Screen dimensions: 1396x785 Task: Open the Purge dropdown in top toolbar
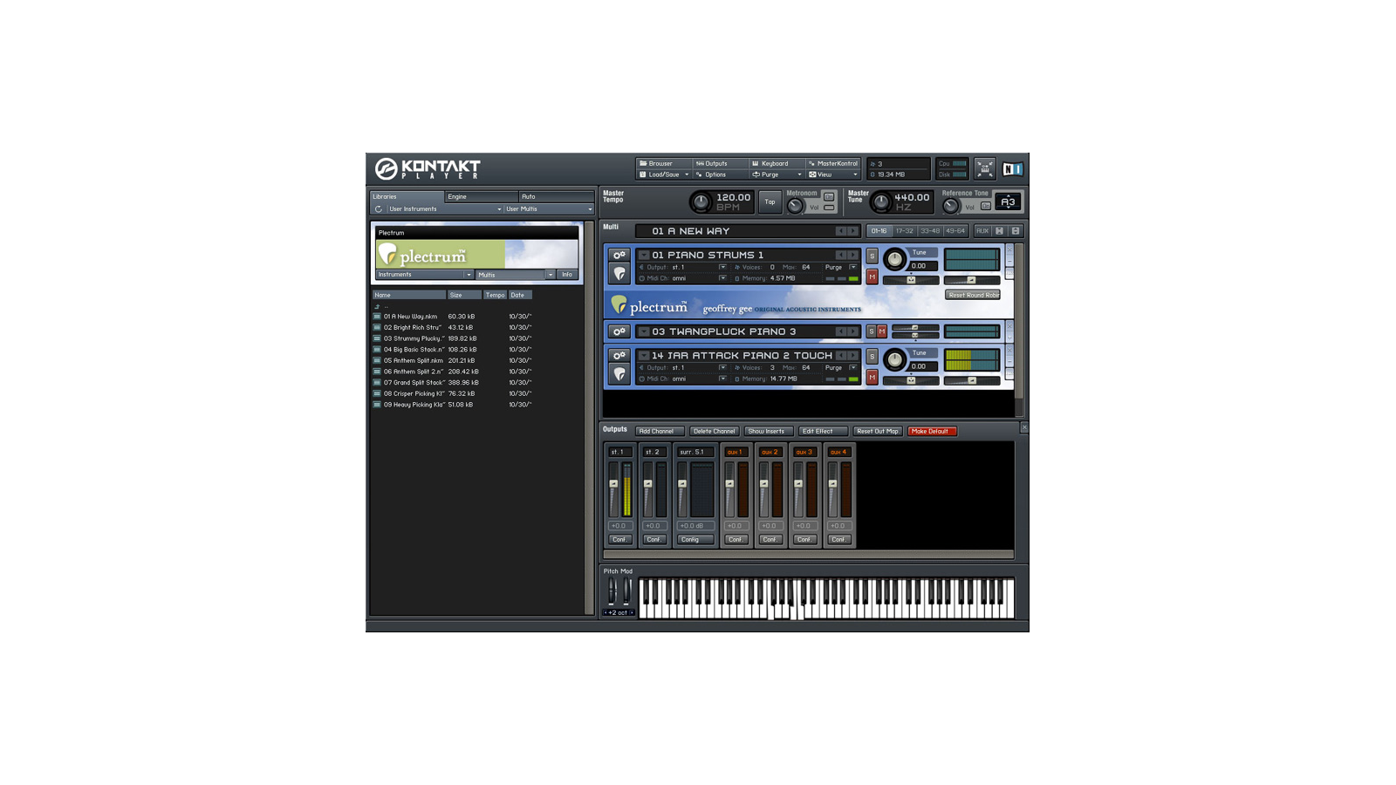[x=777, y=174]
